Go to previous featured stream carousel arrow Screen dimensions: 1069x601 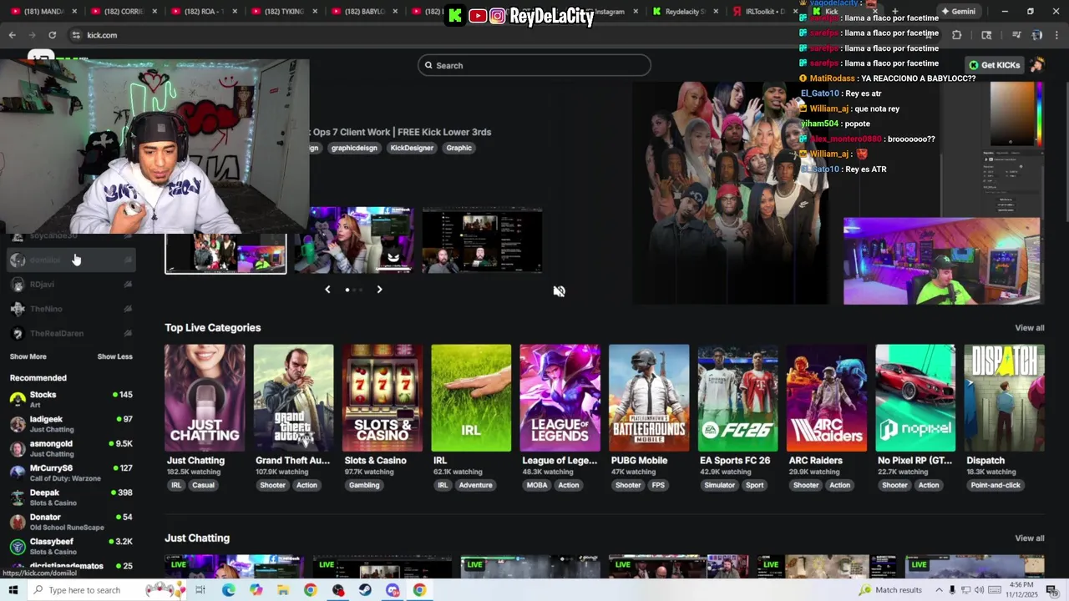click(327, 290)
